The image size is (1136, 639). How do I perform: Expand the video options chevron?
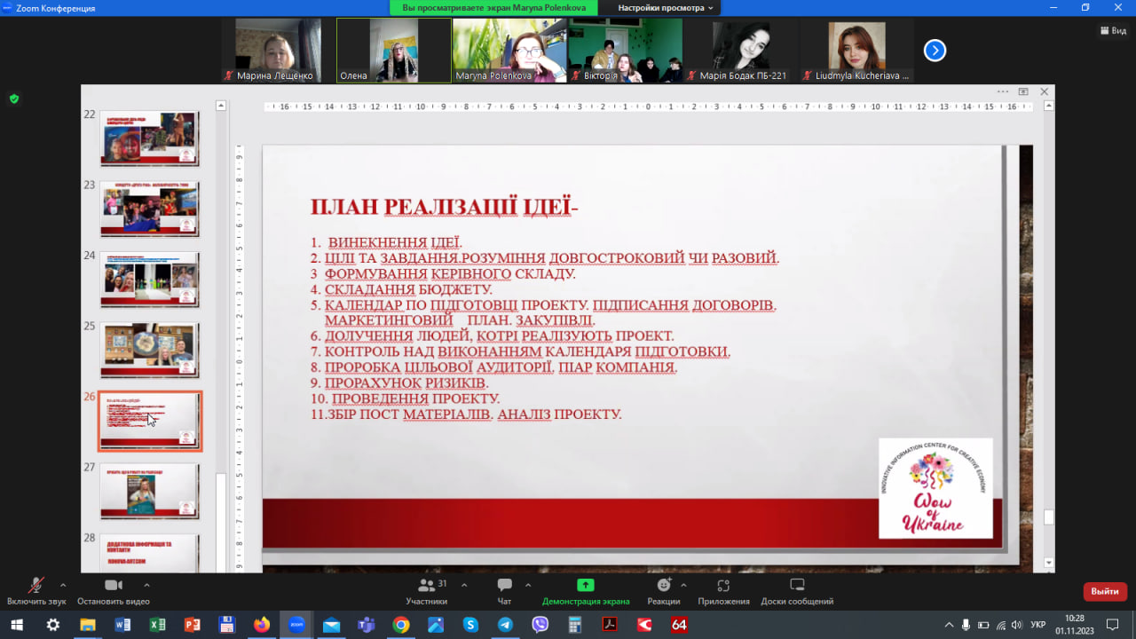click(146, 585)
